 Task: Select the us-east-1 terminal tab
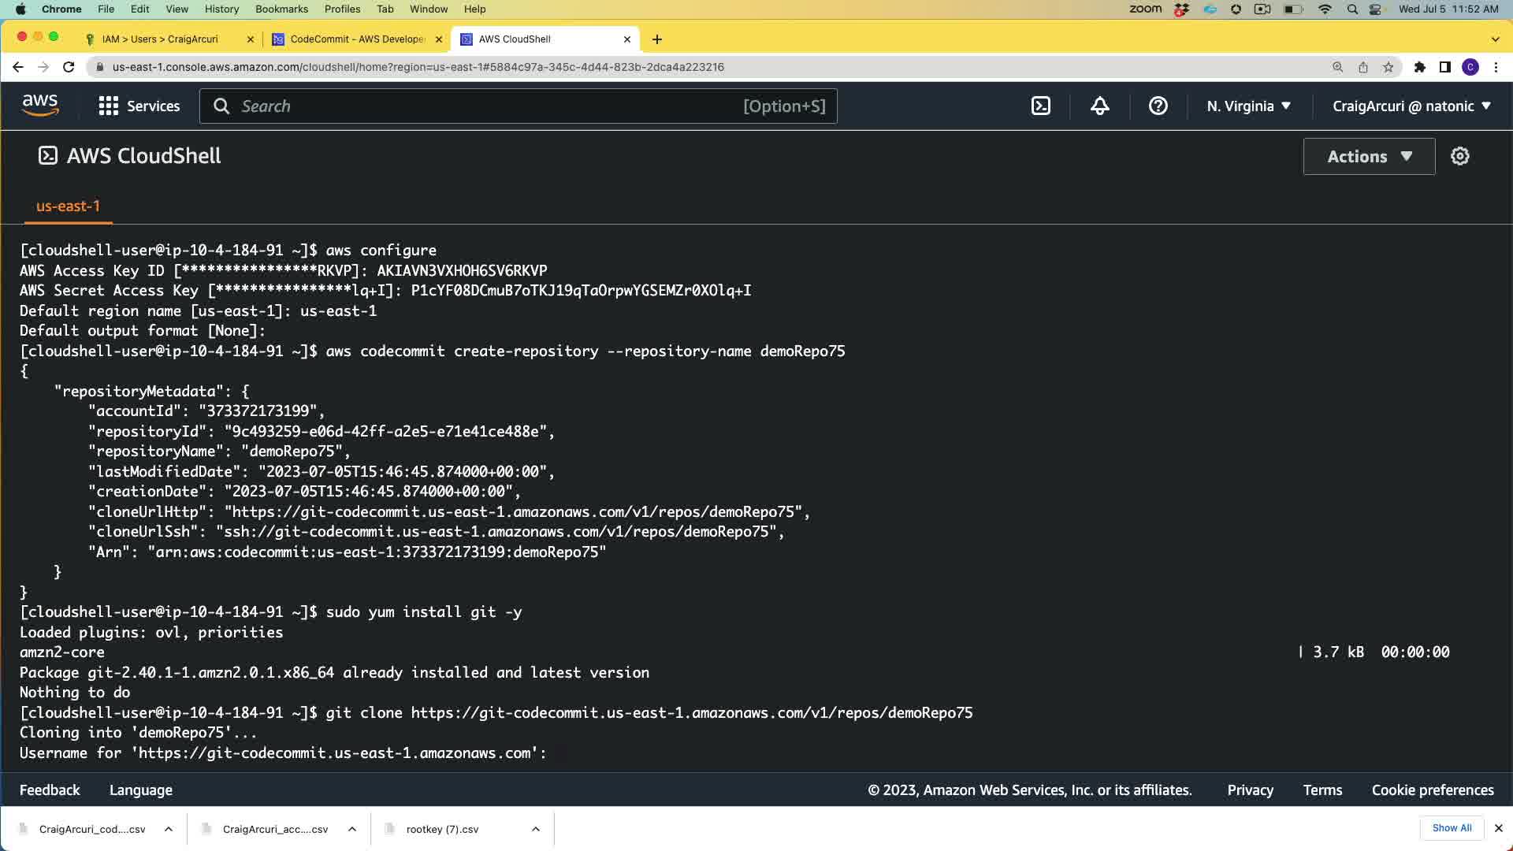(x=68, y=206)
